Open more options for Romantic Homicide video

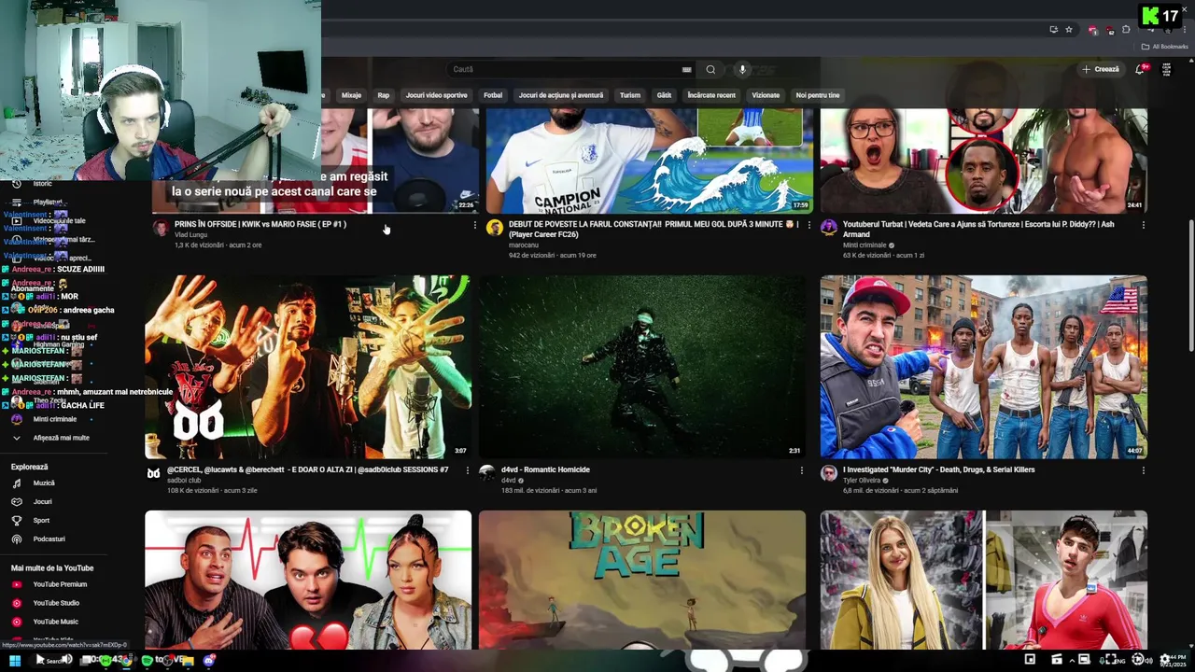801,470
